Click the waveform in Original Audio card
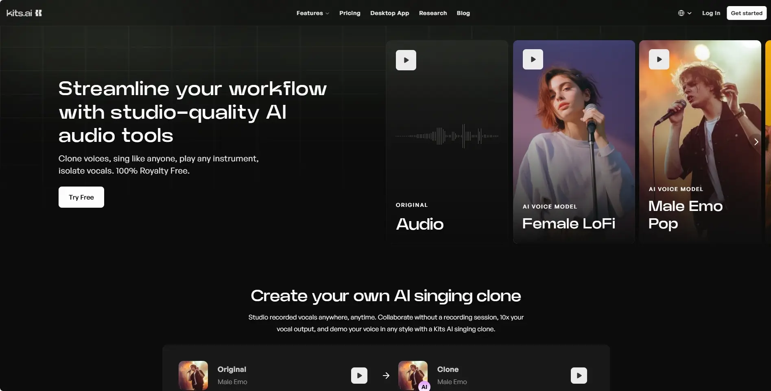The image size is (771, 391). (447, 136)
